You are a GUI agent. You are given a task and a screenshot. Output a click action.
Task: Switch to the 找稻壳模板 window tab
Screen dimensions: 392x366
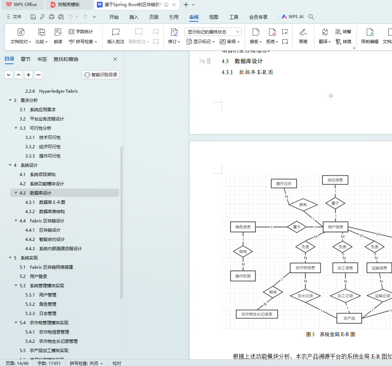(x=68, y=5)
